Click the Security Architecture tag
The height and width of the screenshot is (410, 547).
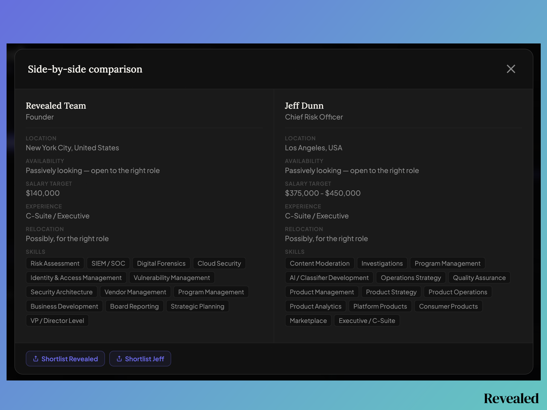click(x=62, y=292)
